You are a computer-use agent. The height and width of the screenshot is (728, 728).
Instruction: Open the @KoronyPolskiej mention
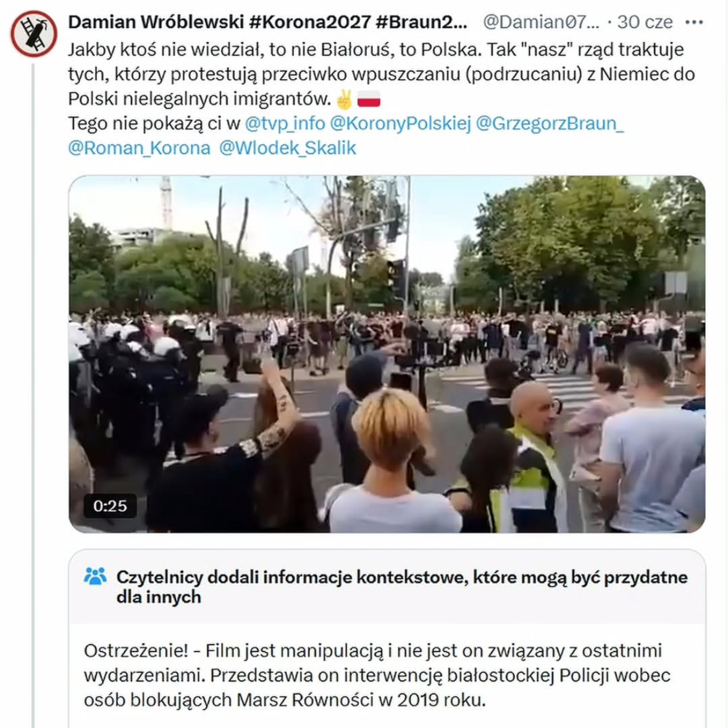coord(401,123)
